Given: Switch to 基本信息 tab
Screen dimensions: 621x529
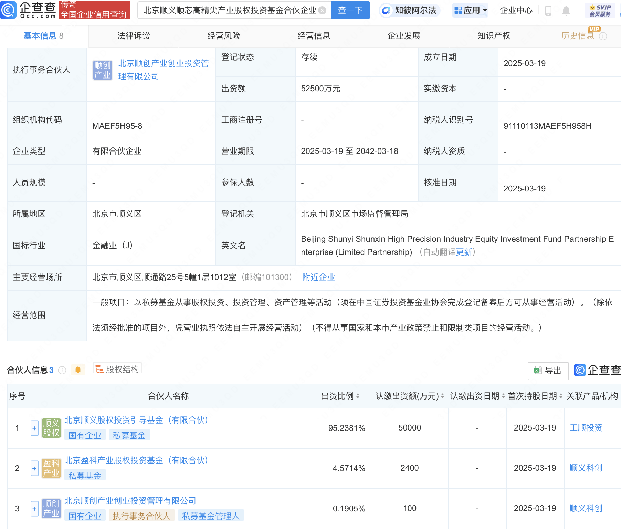Looking at the screenshot, I should 44,36.
